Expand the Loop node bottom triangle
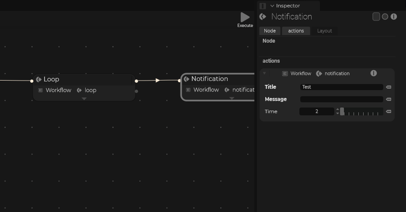This screenshot has height=212, width=406. 84,99
